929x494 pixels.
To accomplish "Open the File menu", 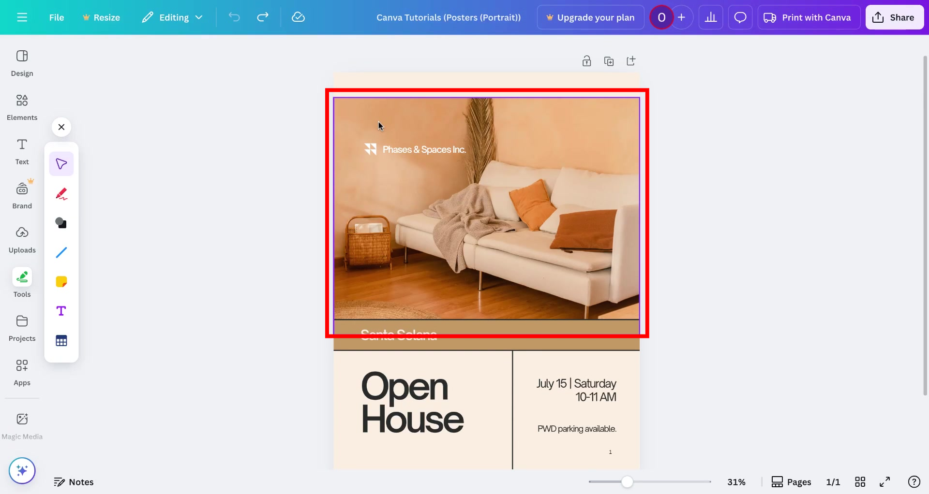I will point(56,17).
